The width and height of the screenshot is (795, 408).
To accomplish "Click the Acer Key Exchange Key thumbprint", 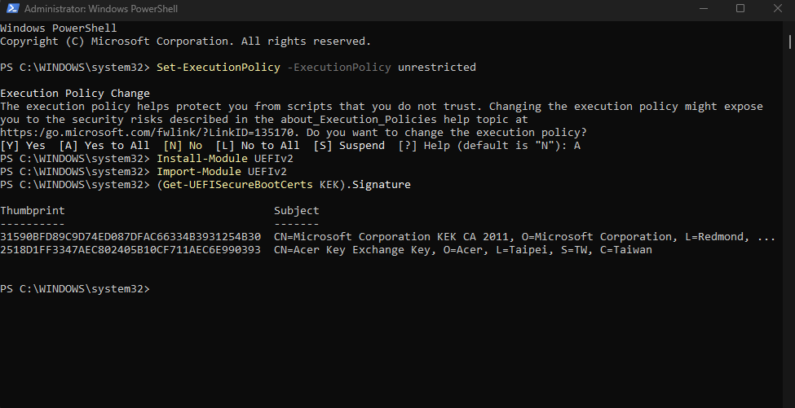I will pos(130,250).
